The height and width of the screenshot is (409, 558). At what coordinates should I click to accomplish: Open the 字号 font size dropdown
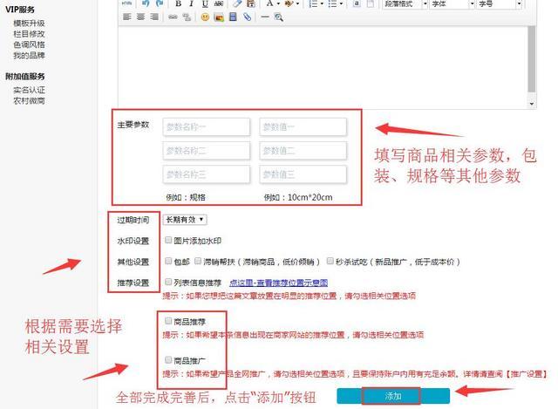point(500,3)
